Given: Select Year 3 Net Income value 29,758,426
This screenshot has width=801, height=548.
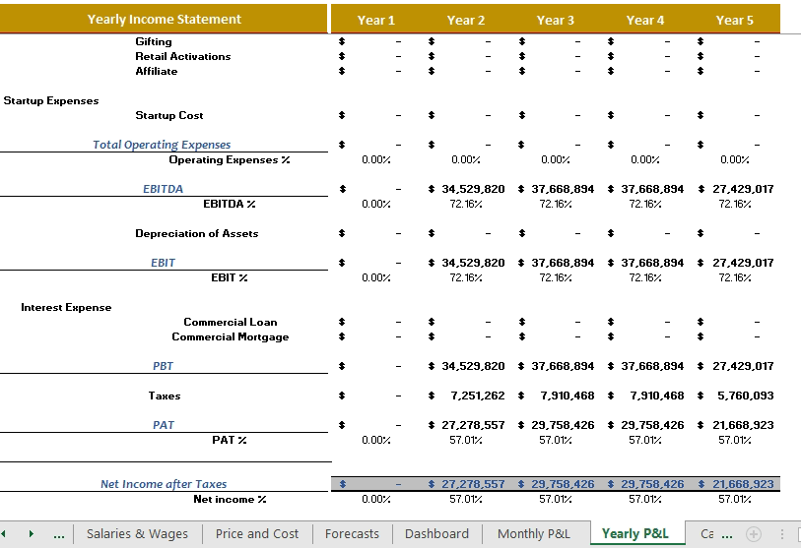Looking at the screenshot, I should pyautogui.click(x=563, y=484).
